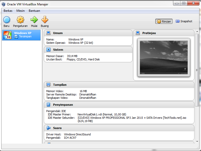Open the Berkas menu

click(8, 11)
